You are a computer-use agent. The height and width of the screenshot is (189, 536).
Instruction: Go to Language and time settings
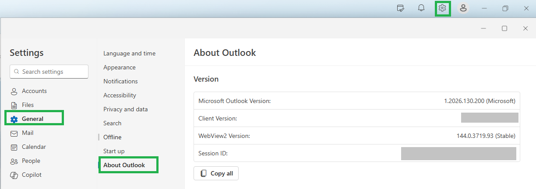point(129,53)
